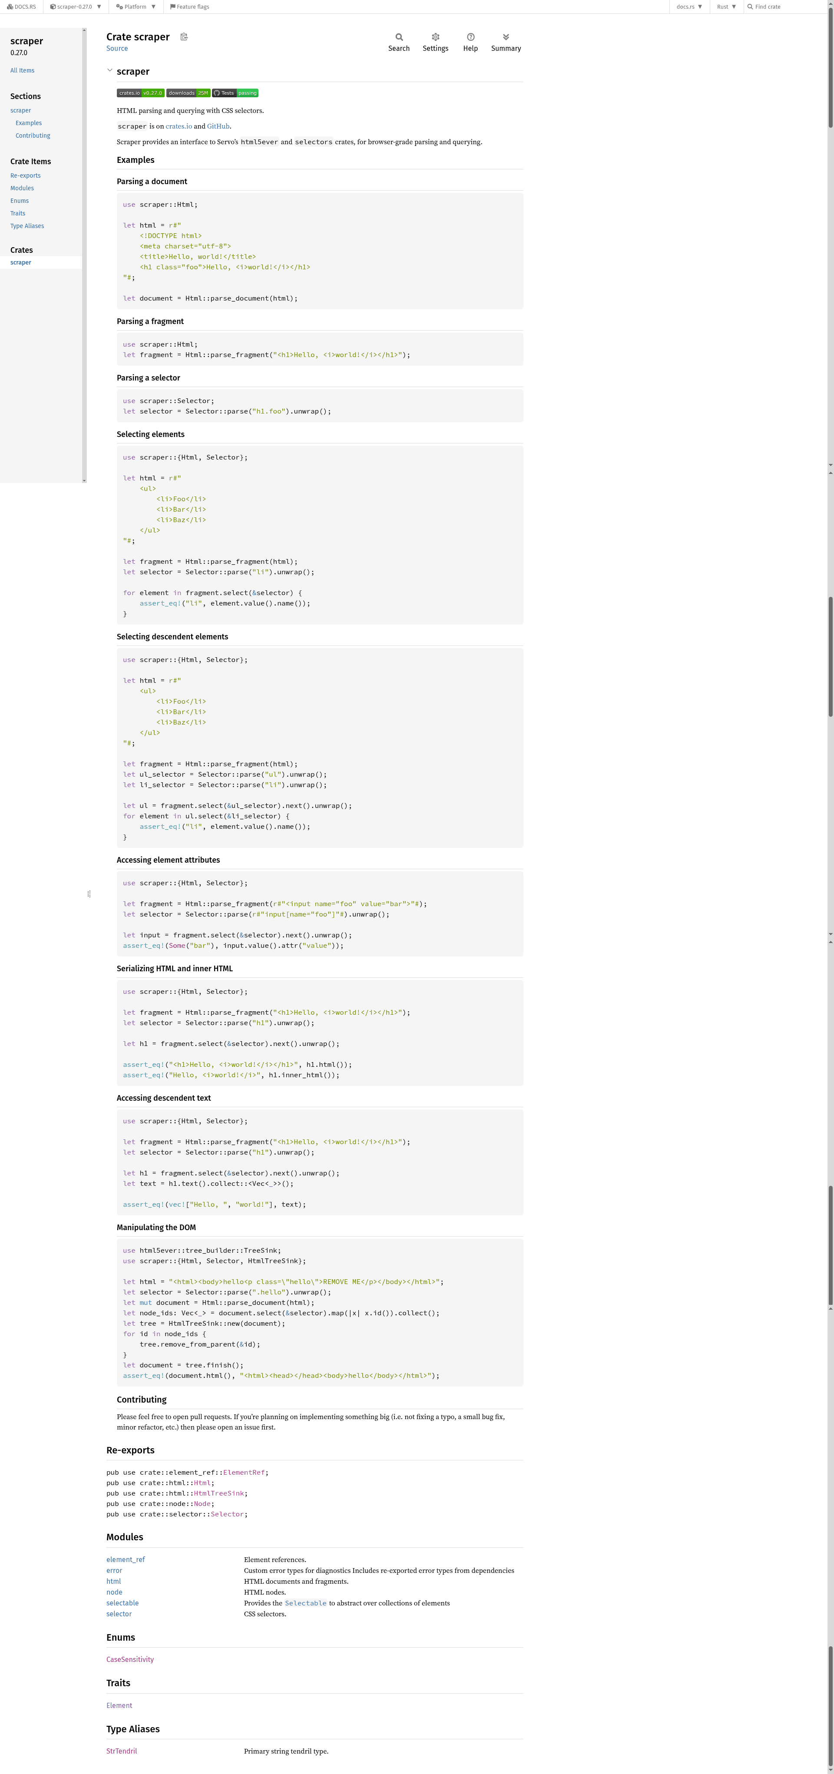Click the 'Manipulating the DOM' heading
The height and width of the screenshot is (1774, 834).
click(x=156, y=1228)
